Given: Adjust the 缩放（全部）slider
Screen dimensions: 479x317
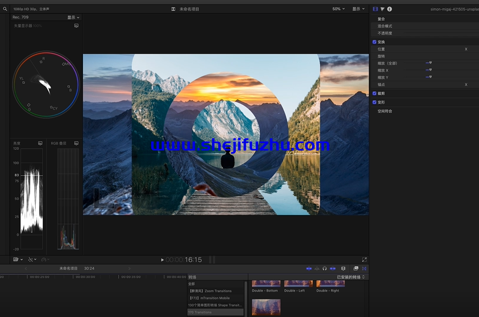Looking at the screenshot, I should (x=430, y=63).
